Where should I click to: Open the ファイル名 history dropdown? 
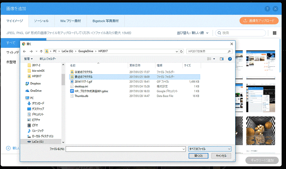point(184,149)
